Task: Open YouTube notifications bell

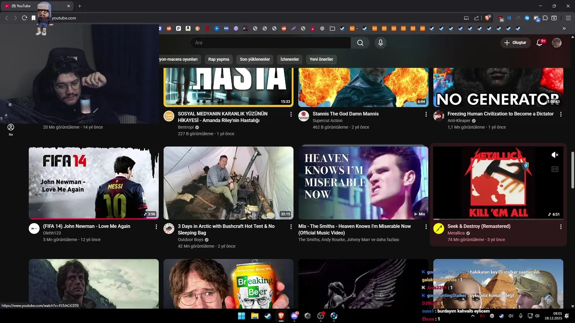Action: pos(540,43)
